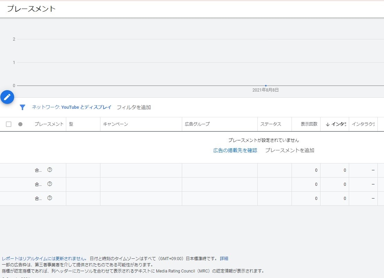Click フィルタを追加 to add a filter
Image resolution: width=384 pixels, height=278 pixels.
click(134, 107)
